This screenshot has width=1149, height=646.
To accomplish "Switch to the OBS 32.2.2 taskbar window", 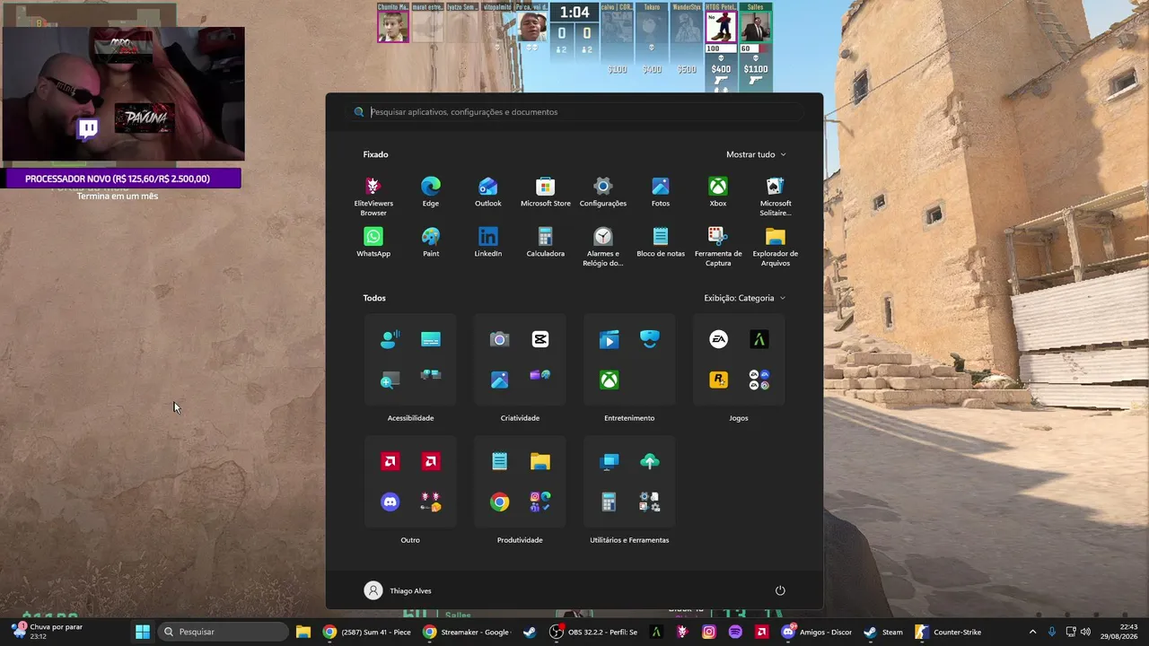I will click(594, 632).
